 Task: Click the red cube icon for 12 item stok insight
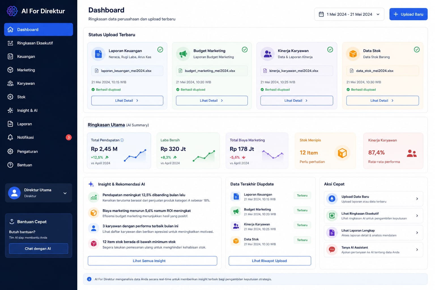tap(93, 244)
